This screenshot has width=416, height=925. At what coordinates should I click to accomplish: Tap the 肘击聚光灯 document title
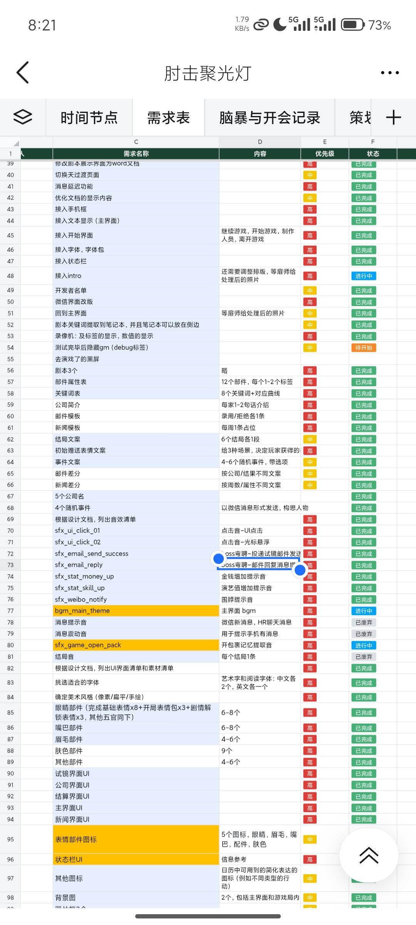208,73
